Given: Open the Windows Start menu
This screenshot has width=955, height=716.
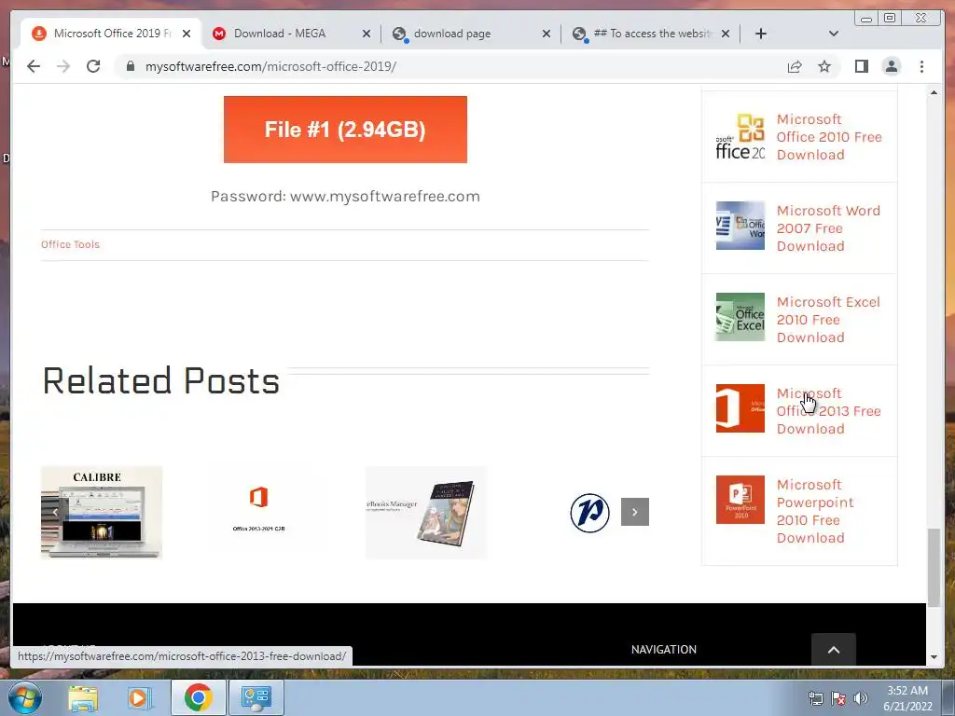Looking at the screenshot, I should (x=24, y=697).
